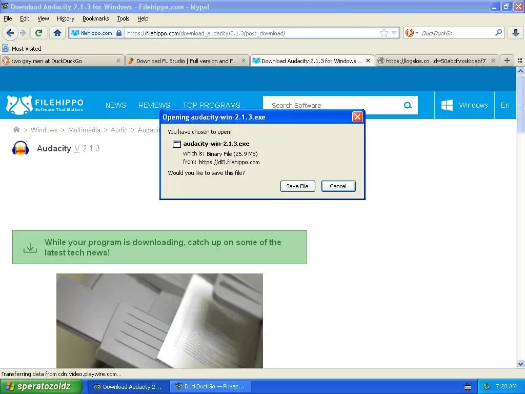This screenshot has height=394, width=525.
Task: Go to Windows breadcrumb link
Action: coord(44,130)
